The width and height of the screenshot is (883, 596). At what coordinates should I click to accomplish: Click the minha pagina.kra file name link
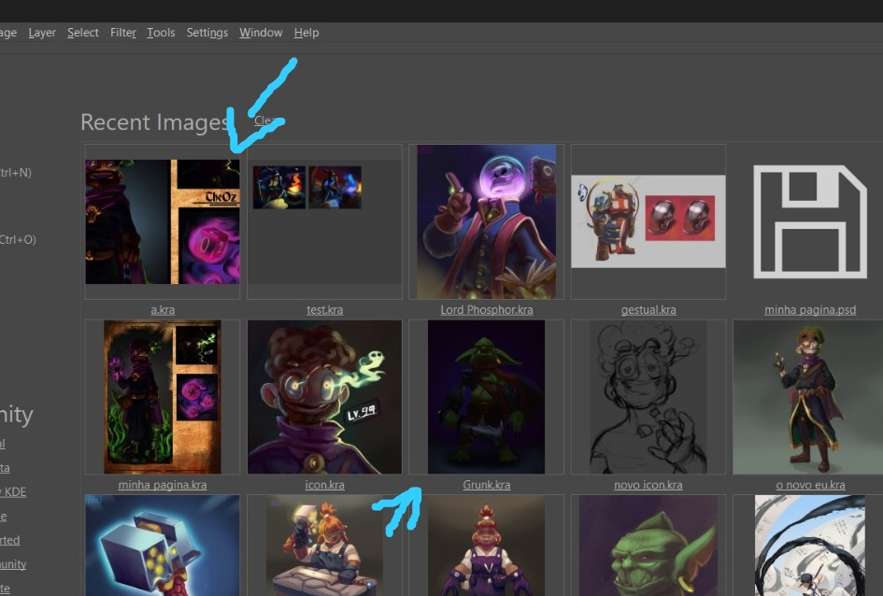(163, 485)
